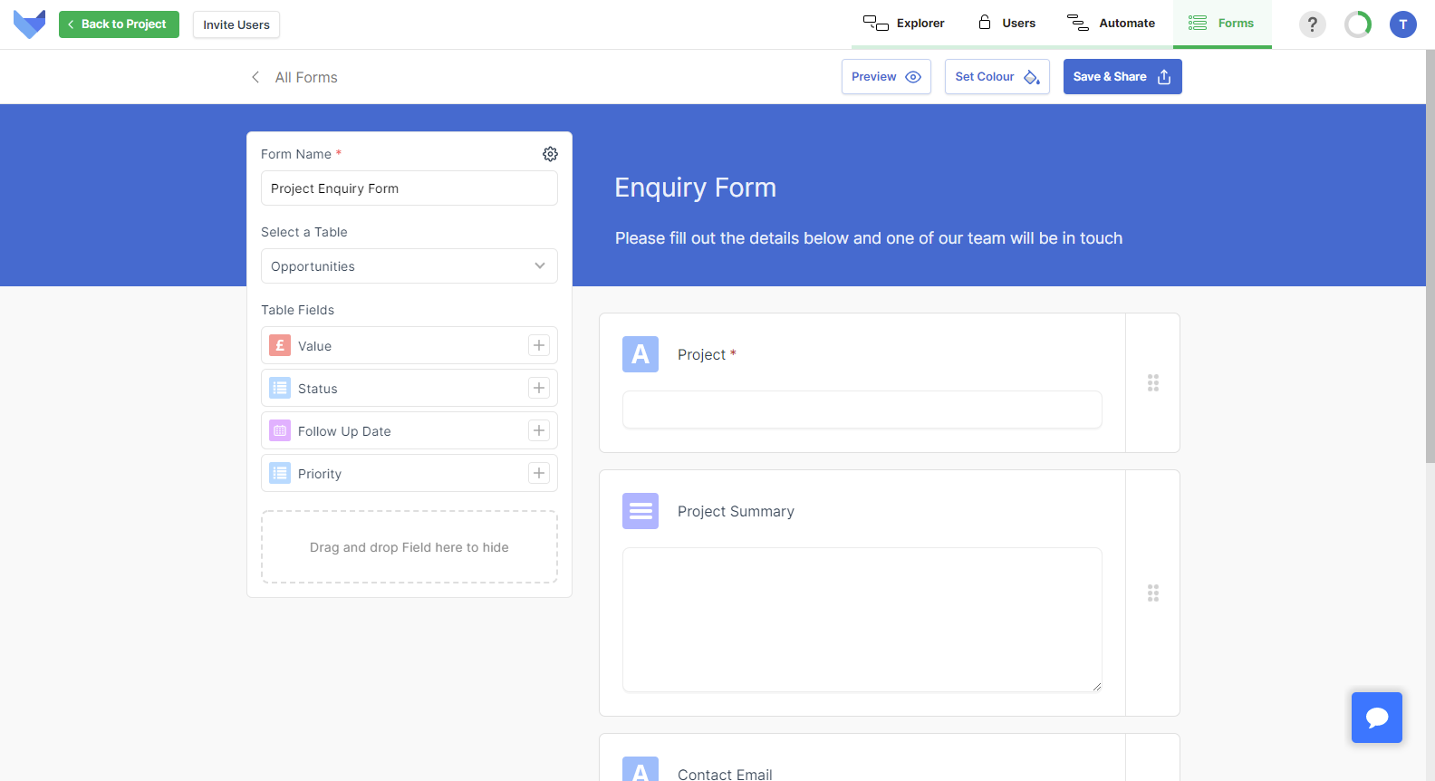Screen dimensions: 1435x781
Task: Switch to the Automate tab
Action: [x=1111, y=24]
